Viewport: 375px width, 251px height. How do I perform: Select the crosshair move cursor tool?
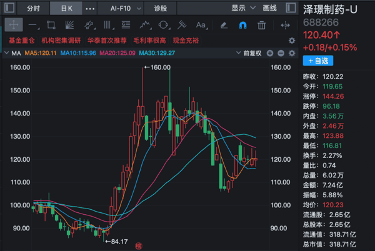(14, 25)
